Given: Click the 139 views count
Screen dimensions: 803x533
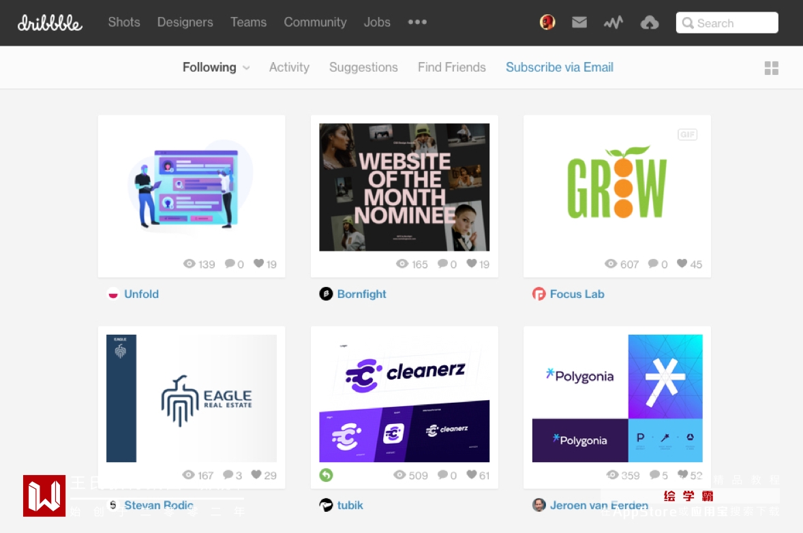Looking at the screenshot, I should (x=207, y=264).
